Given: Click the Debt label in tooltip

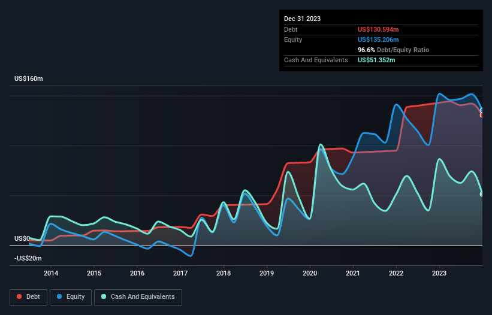Looking at the screenshot, I should [291, 29].
